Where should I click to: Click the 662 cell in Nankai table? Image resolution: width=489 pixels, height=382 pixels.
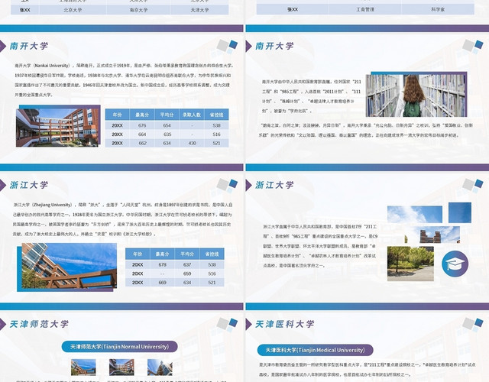[x=142, y=143]
